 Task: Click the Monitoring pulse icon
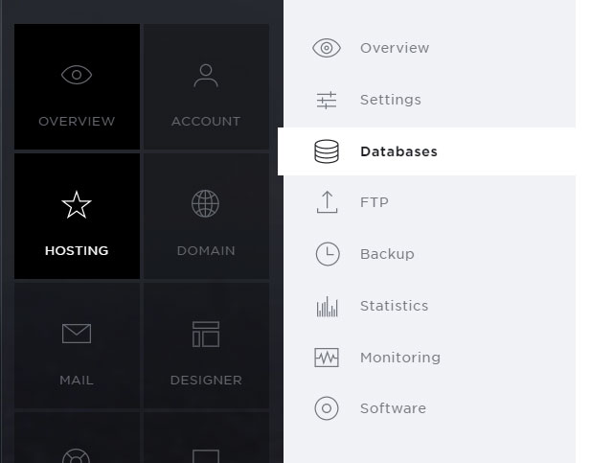coord(327,358)
